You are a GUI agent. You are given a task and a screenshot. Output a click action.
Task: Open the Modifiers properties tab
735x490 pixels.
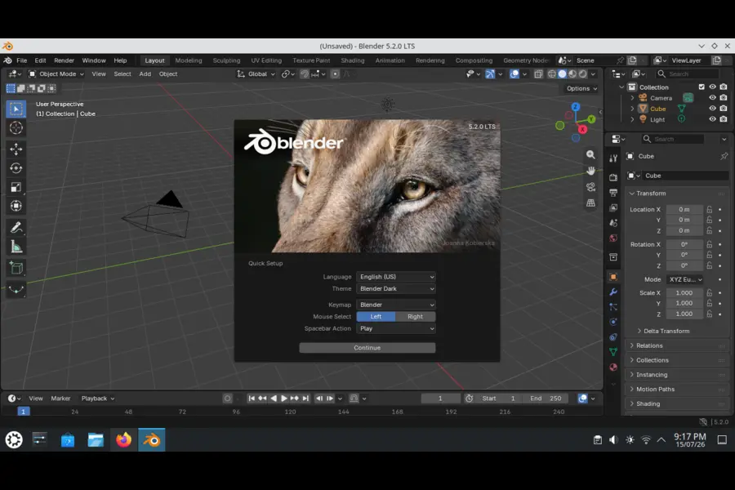613,292
